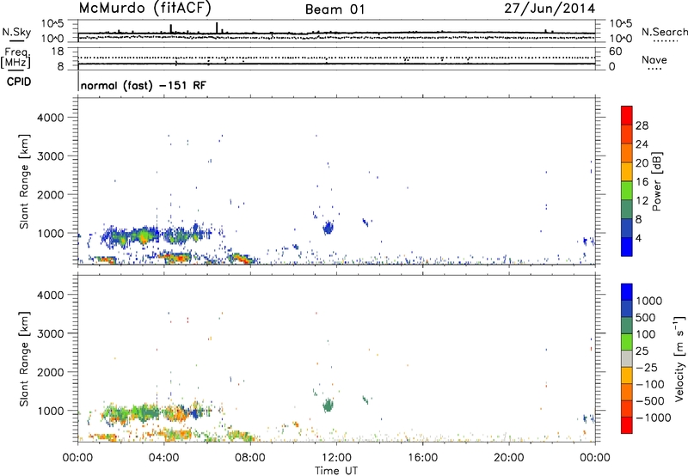
Task: Click the McMurdo (fitACF) title text
Action: (x=144, y=9)
